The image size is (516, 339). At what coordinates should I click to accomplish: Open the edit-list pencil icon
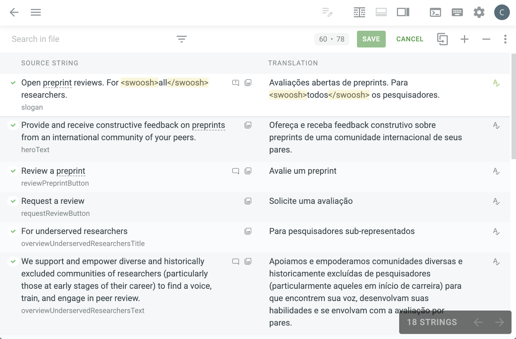click(327, 13)
